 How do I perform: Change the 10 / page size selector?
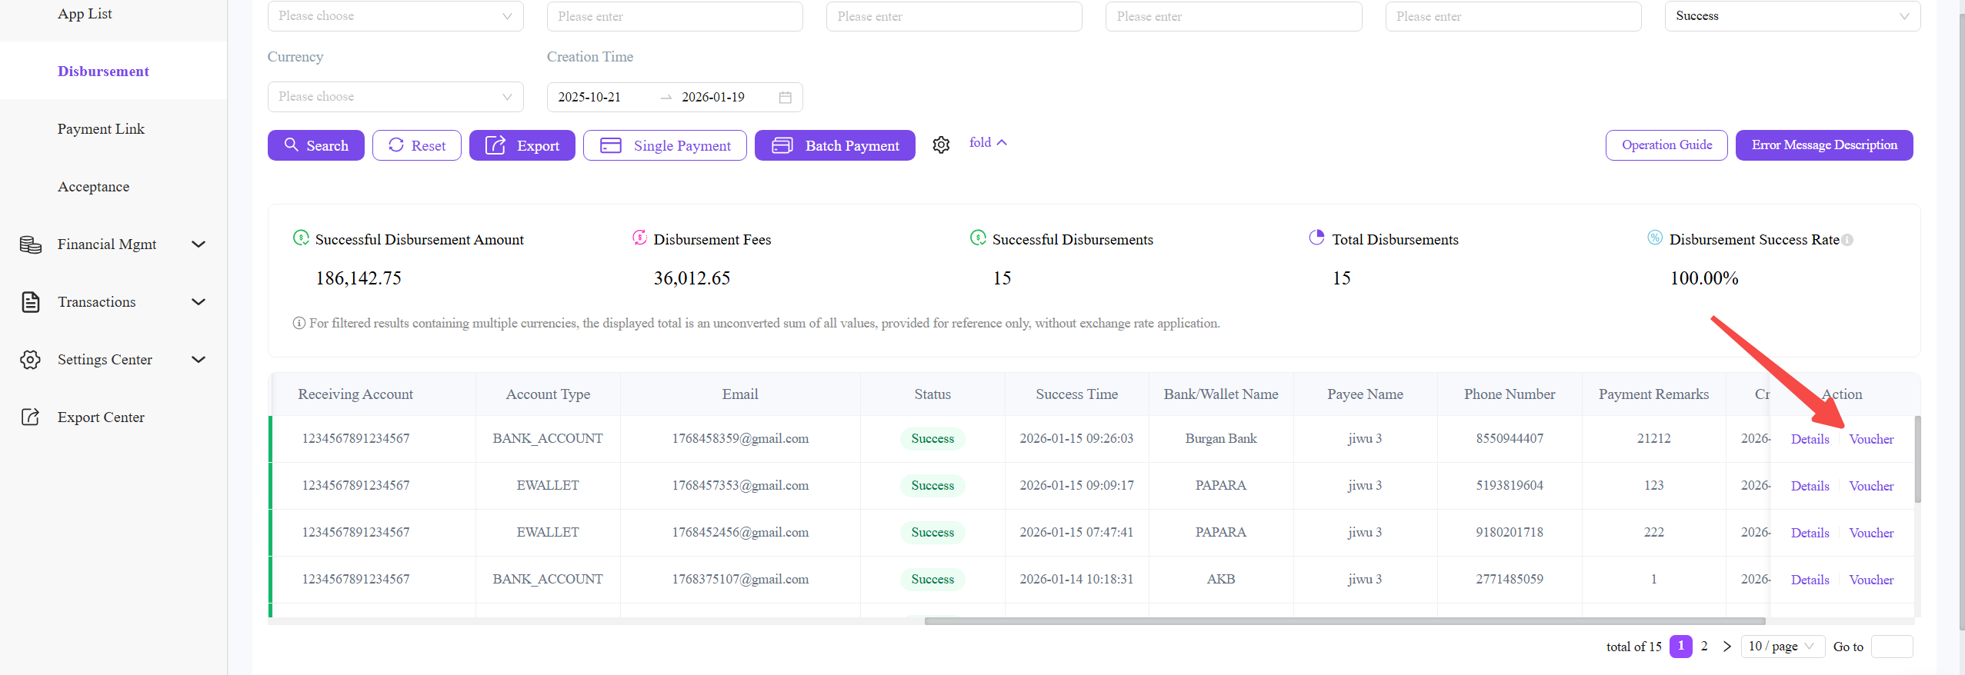tap(1782, 647)
